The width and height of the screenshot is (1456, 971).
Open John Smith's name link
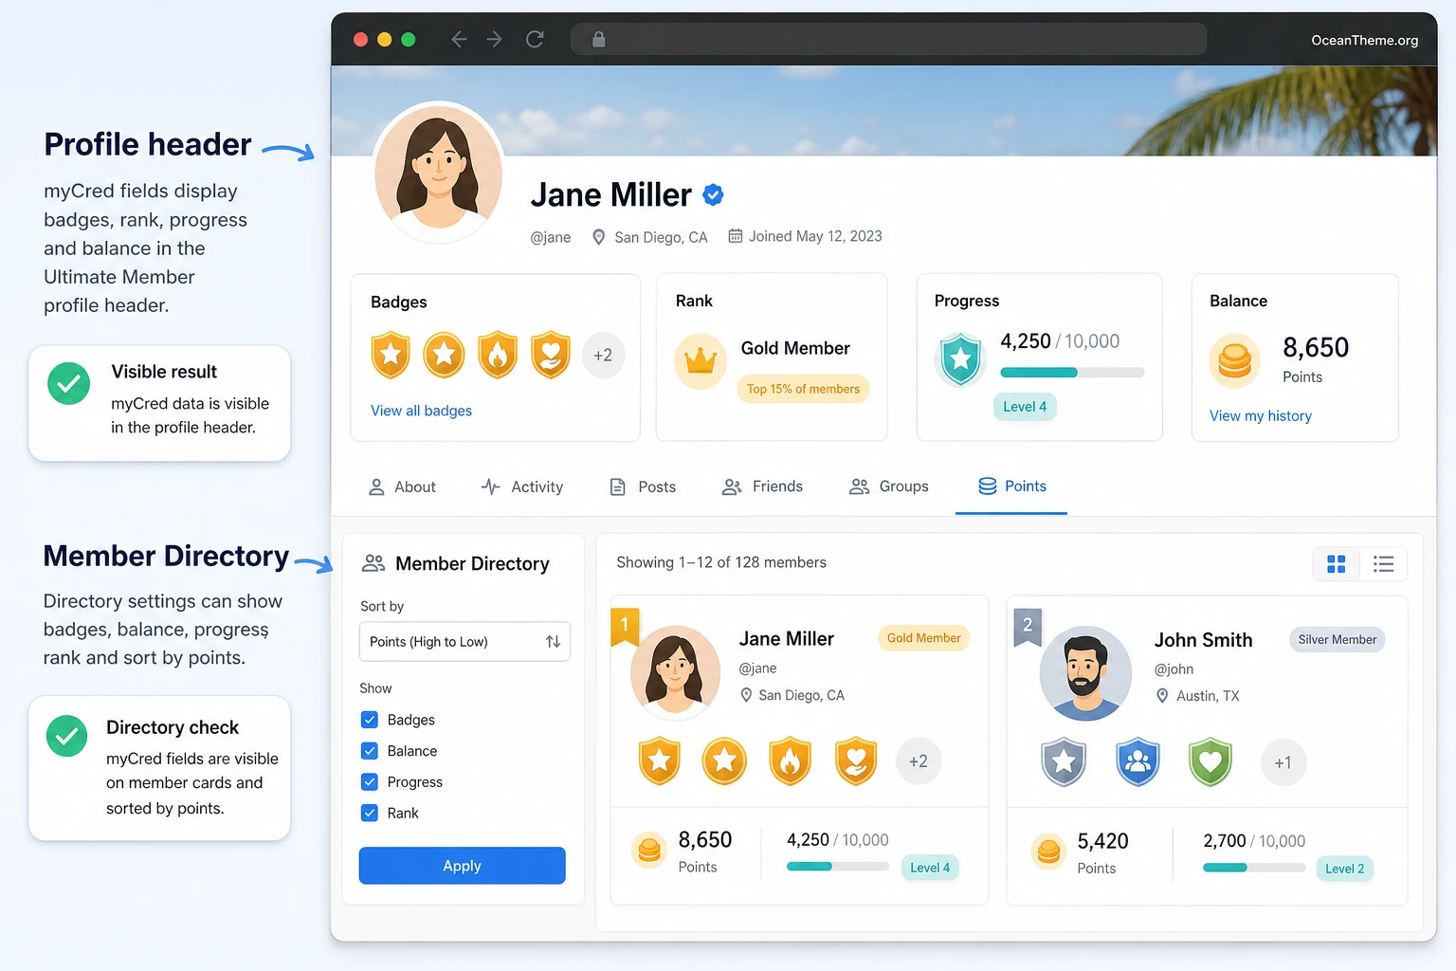pos(1204,640)
